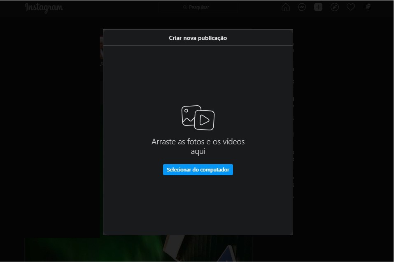394x262 pixels.
Task: Click the dimmed feed photo below dialog
Action: tap(138, 249)
